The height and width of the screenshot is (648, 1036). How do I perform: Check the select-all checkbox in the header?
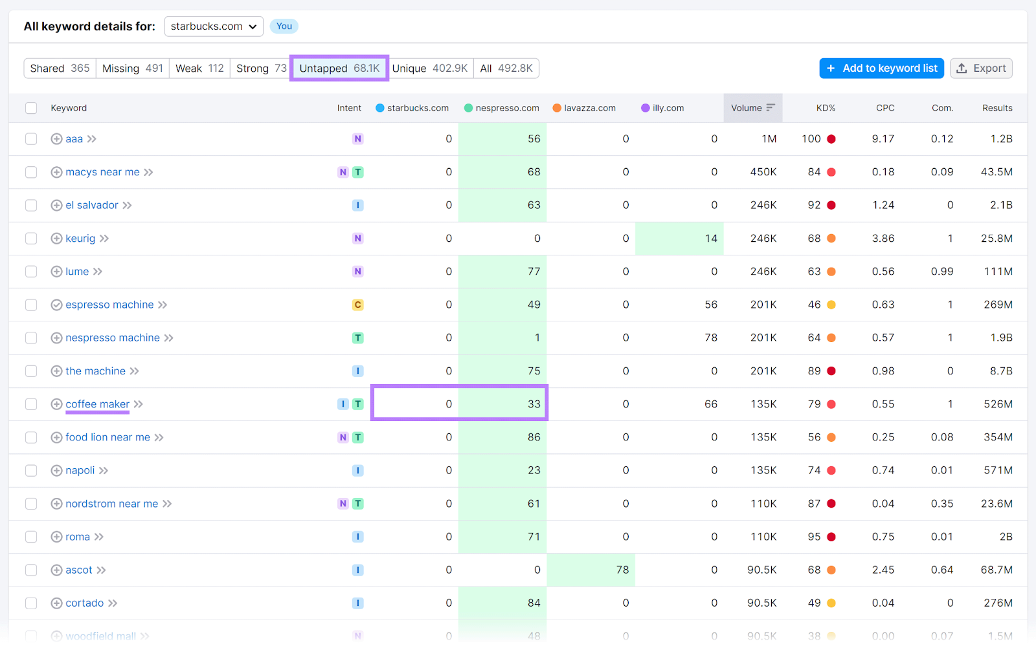click(30, 108)
